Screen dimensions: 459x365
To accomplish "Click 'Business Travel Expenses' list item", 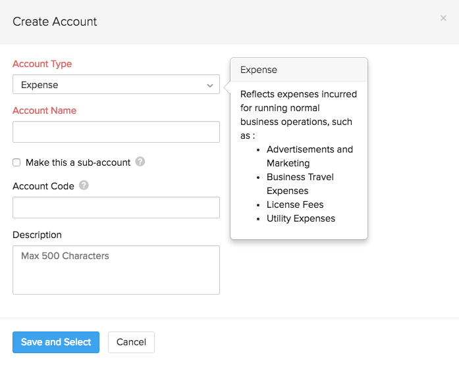I will 300,183.
